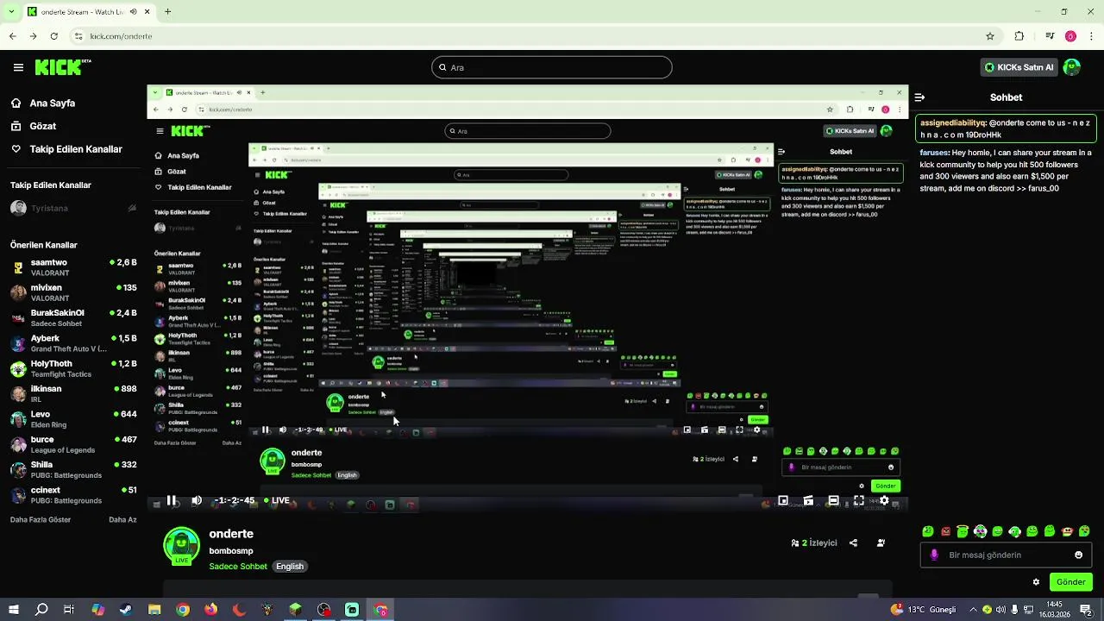Reload the page in browser toolbar

53,36
